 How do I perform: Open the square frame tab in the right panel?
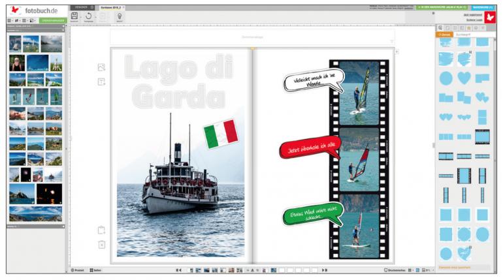point(447,28)
